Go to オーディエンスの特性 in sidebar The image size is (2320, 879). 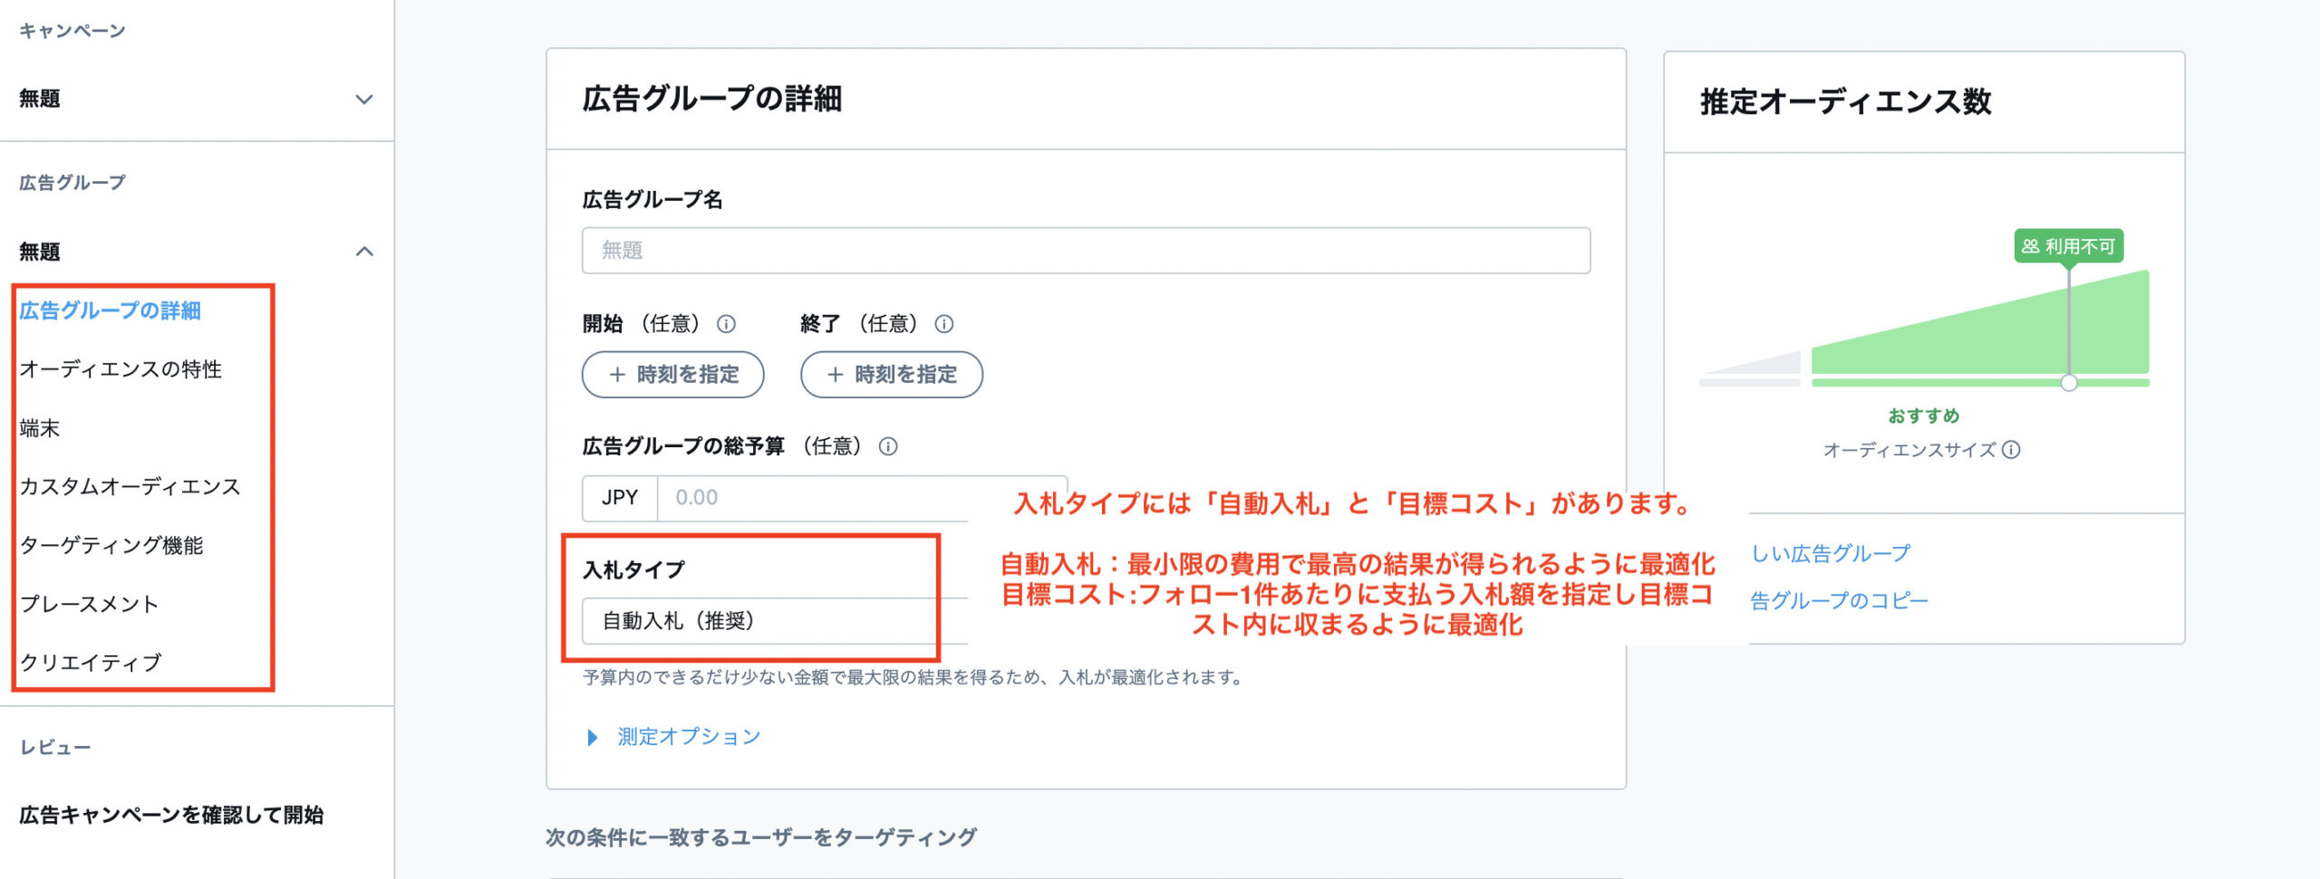[x=121, y=369]
